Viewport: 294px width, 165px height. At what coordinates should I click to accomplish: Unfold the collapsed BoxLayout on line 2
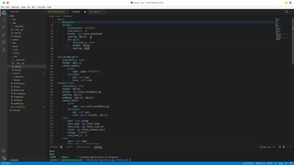click(56, 22)
